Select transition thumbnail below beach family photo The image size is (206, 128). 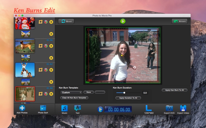(25, 82)
